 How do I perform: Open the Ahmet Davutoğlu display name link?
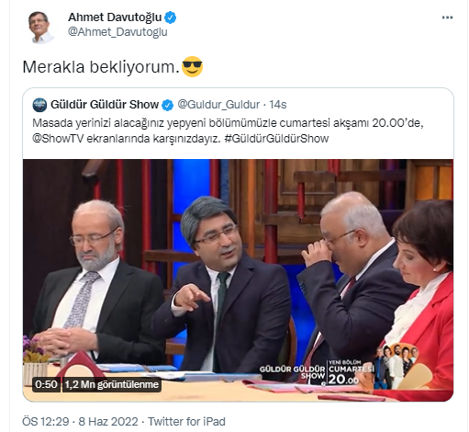115,17
